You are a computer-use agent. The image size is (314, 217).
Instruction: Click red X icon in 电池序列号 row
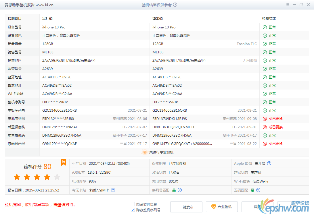[265, 119]
